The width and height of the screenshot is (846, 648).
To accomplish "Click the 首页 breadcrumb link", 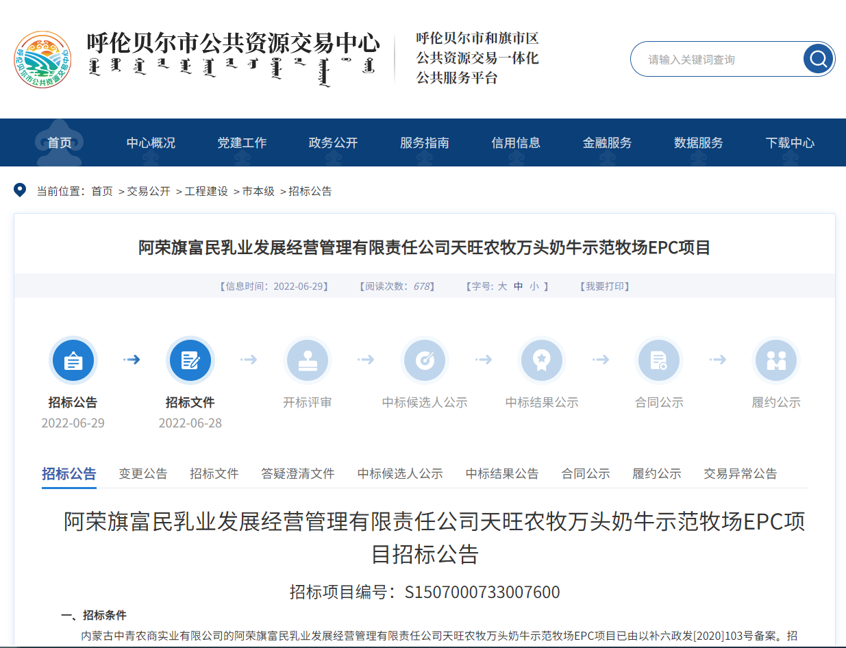I will pyautogui.click(x=102, y=191).
